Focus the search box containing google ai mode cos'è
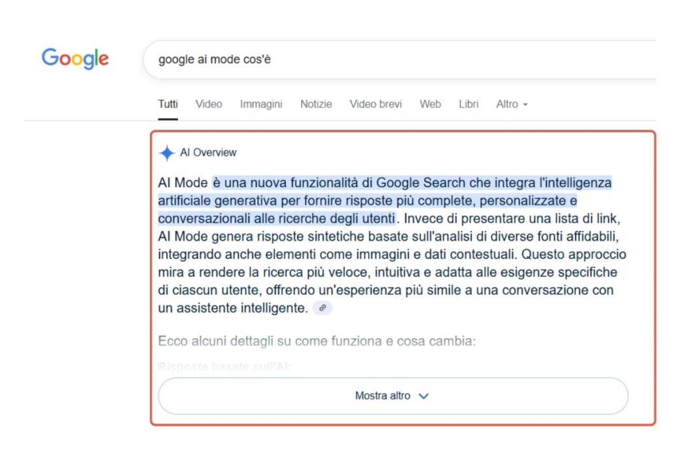 pos(400,60)
